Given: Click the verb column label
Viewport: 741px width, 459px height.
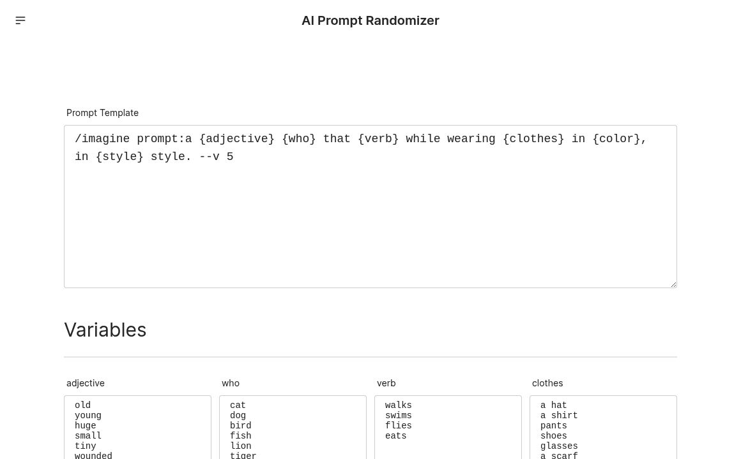Looking at the screenshot, I should tap(386, 383).
